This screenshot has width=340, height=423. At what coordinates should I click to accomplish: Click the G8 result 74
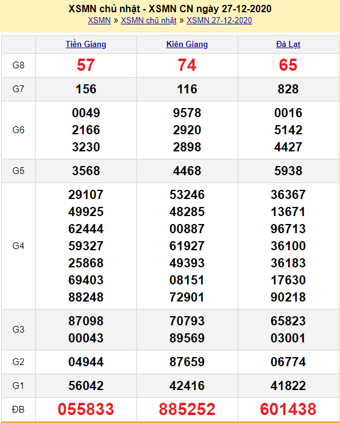tap(187, 65)
